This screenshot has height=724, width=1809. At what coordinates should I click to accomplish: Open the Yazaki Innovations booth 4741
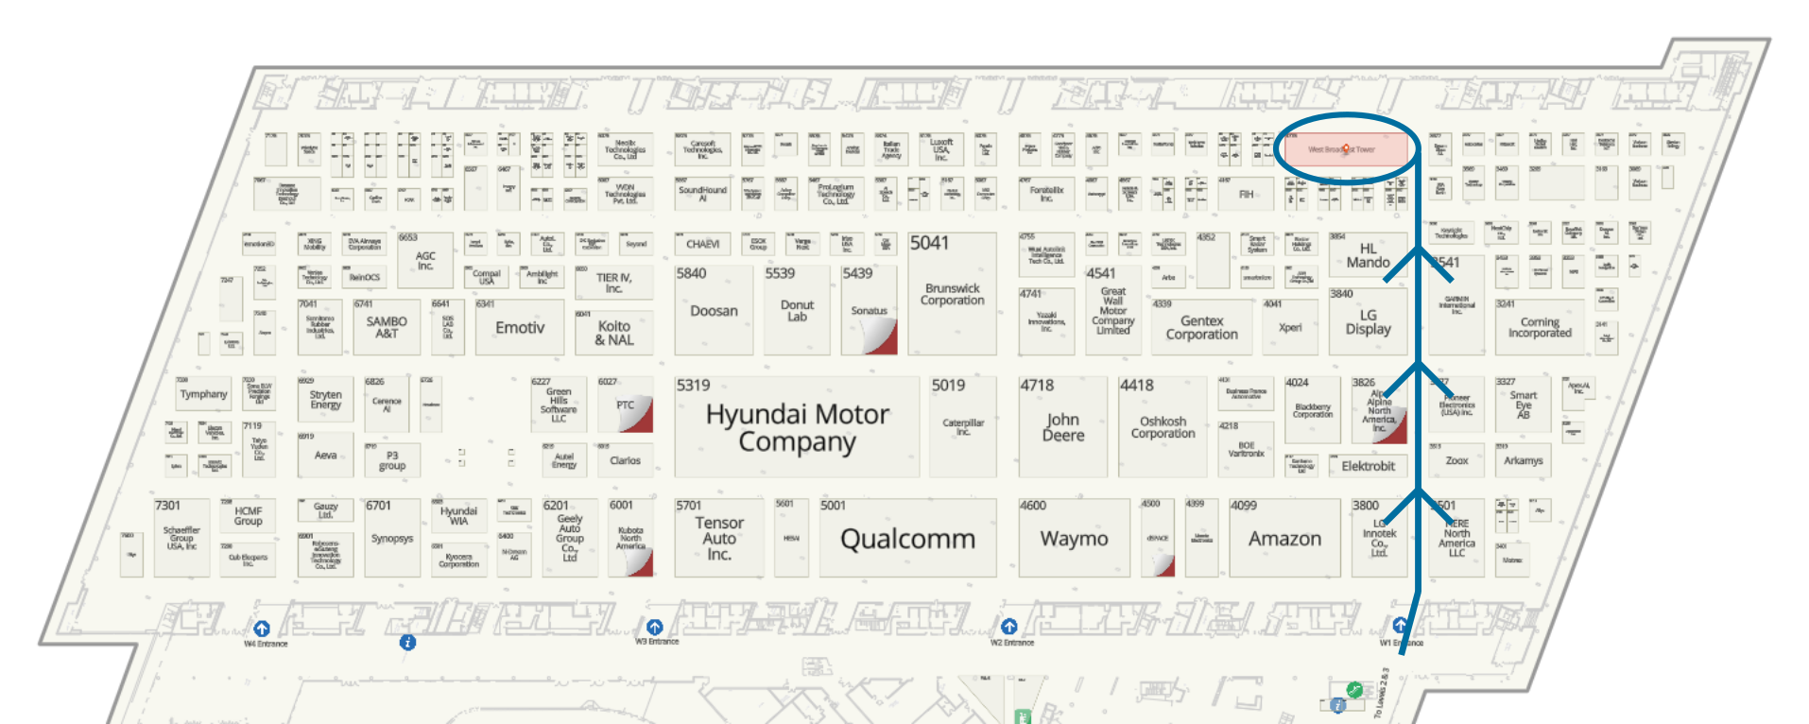click(1046, 321)
